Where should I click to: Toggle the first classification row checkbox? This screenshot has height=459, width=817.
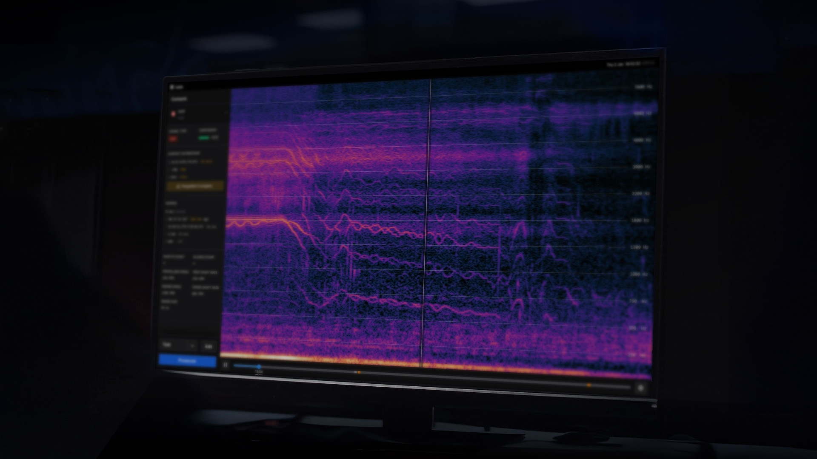[x=169, y=162]
